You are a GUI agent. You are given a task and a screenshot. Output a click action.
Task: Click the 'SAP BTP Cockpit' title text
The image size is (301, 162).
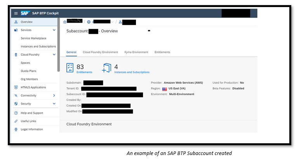tap(45, 13)
